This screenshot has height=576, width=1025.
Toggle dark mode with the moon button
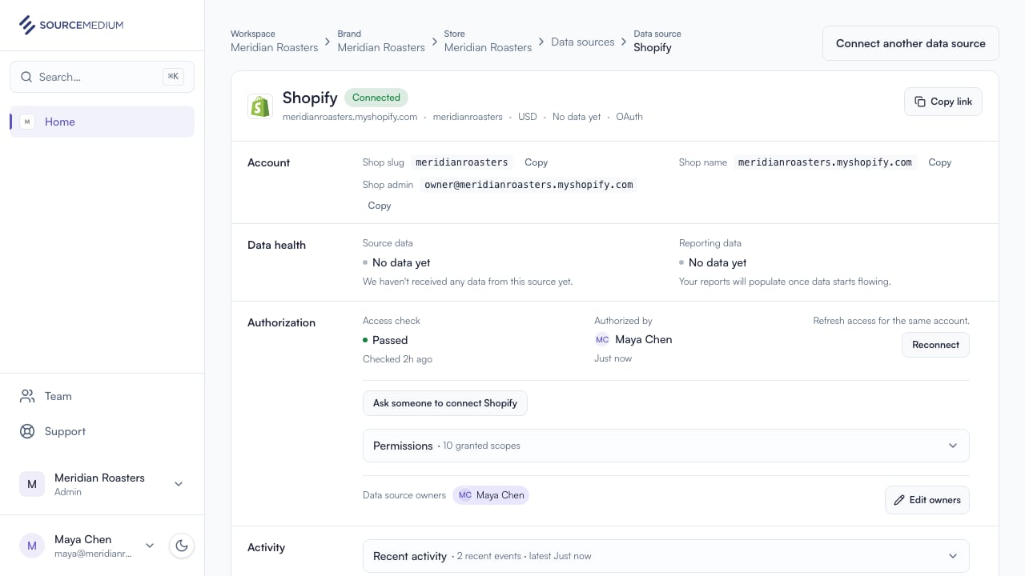pos(182,546)
